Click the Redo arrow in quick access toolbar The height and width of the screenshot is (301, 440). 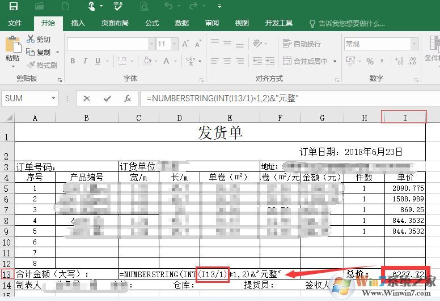coord(193,6)
